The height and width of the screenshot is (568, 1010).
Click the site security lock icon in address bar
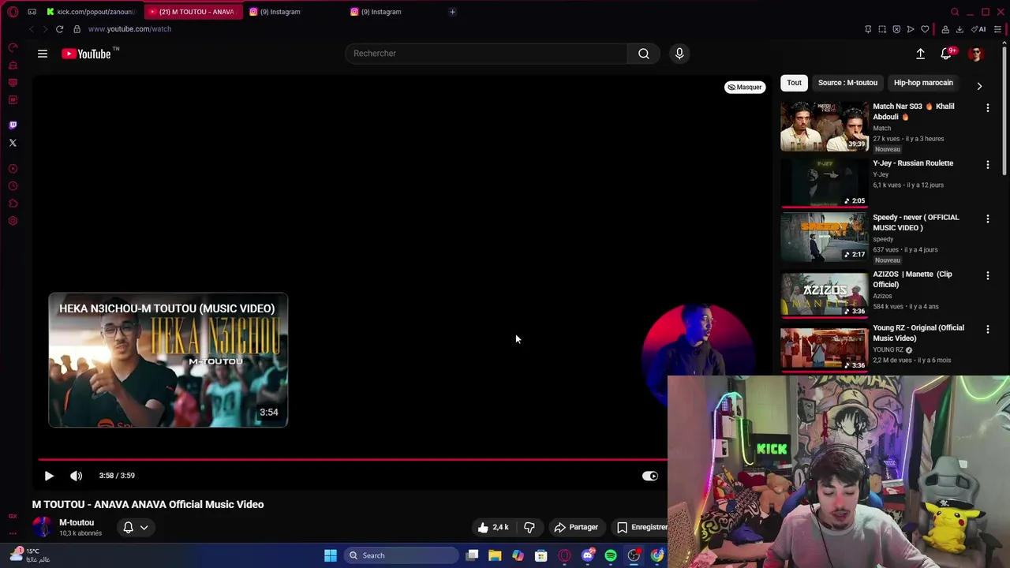pyautogui.click(x=77, y=29)
